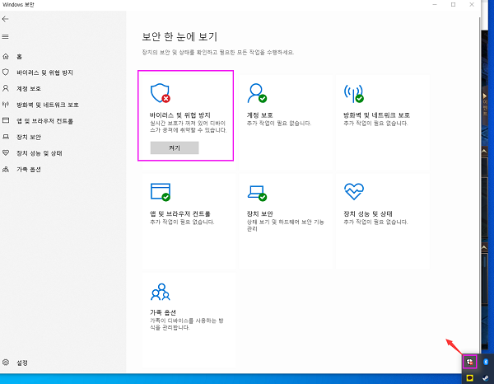Open the 장치 보안 card title

pos(259,213)
